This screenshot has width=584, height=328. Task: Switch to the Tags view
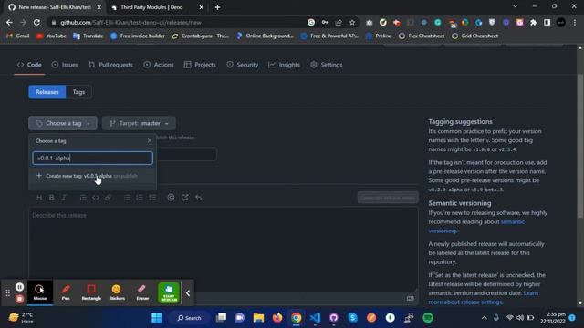coord(78,92)
